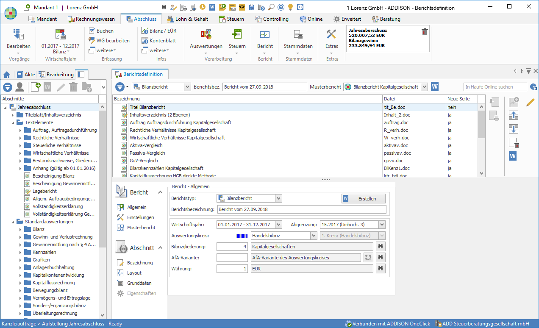This screenshot has width=539, height=328.
Task: Click the Erstellen button
Action: [364, 198]
